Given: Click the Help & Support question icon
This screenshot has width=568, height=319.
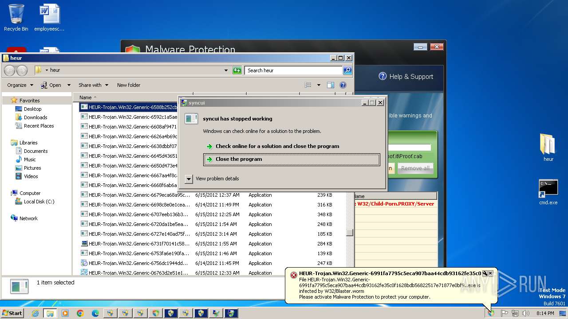Looking at the screenshot, I should (383, 76).
